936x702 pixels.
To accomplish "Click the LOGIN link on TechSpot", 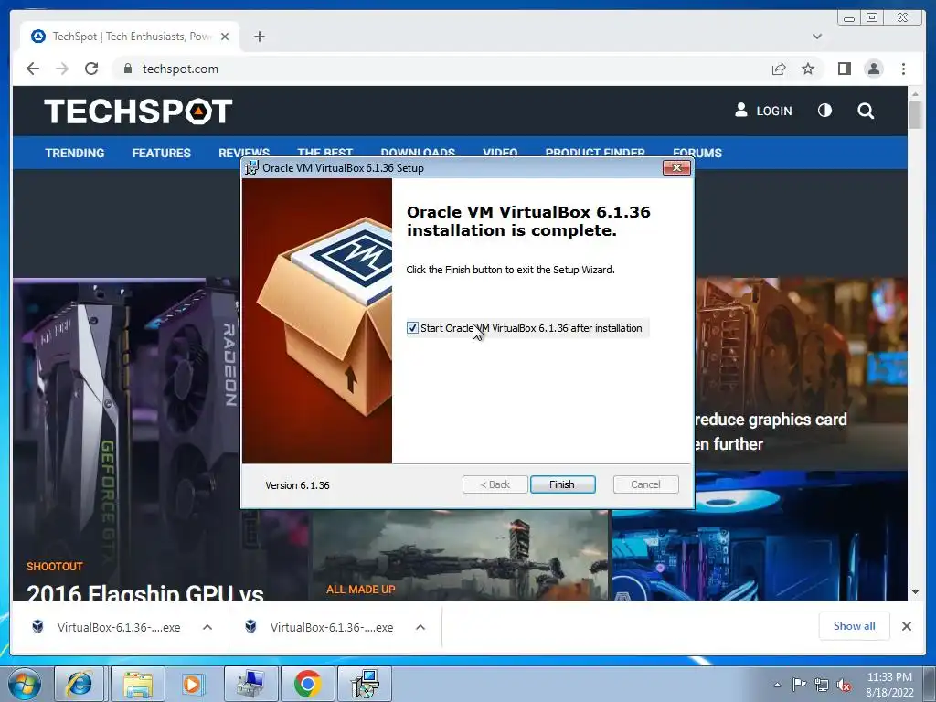I will point(763,111).
